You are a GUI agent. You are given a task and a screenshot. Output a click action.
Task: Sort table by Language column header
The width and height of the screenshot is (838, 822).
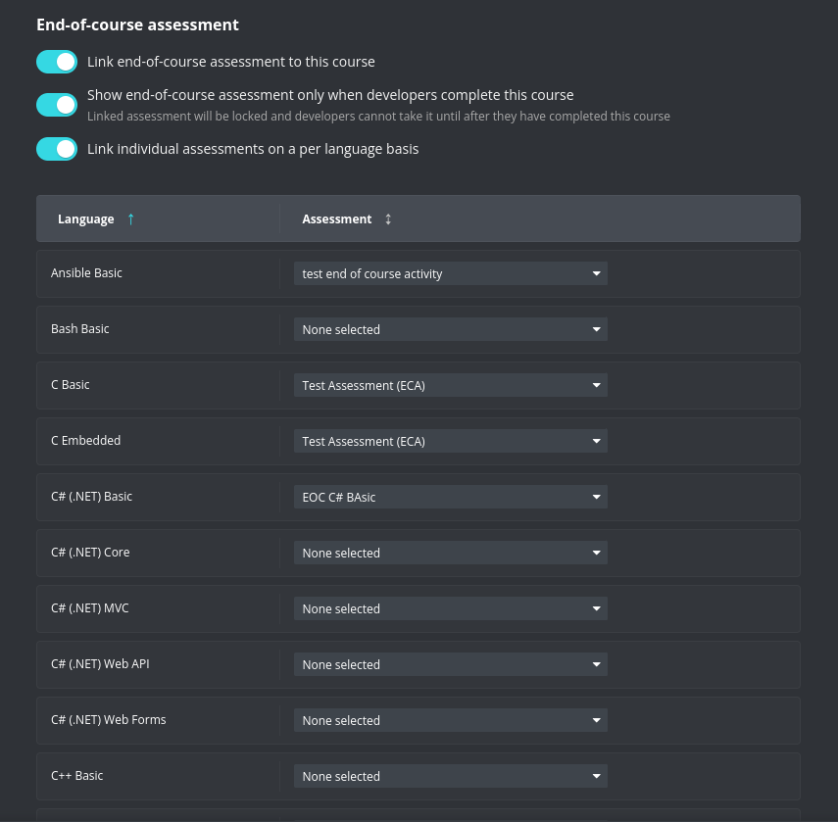[86, 219]
